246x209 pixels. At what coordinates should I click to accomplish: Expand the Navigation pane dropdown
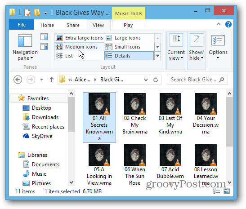click(25, 48)
